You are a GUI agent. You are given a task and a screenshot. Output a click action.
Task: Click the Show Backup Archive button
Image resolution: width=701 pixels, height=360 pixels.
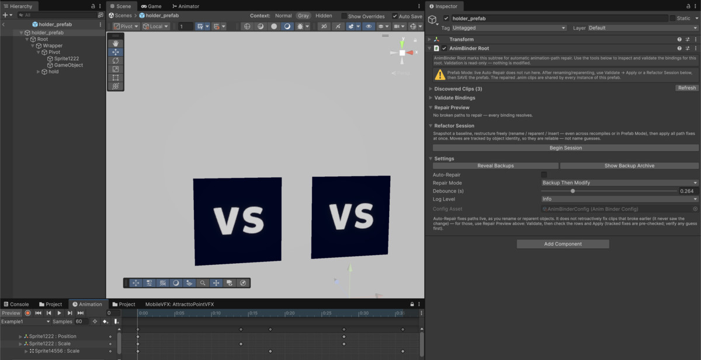[629, 166]
